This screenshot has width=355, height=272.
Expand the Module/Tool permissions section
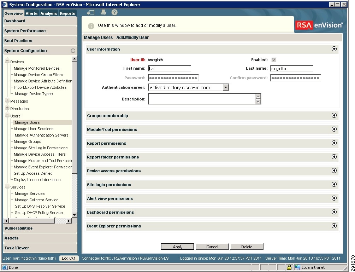click(x=334, y=129)
